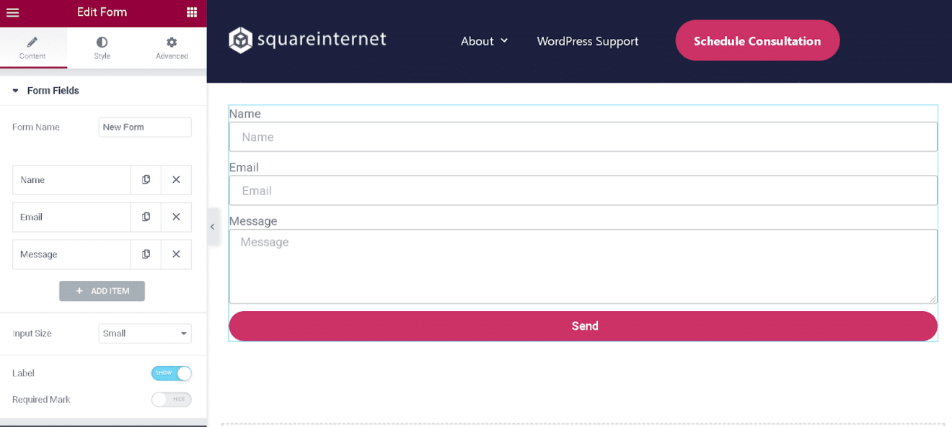Collapse the Form Fields section

tap(16, 90)
